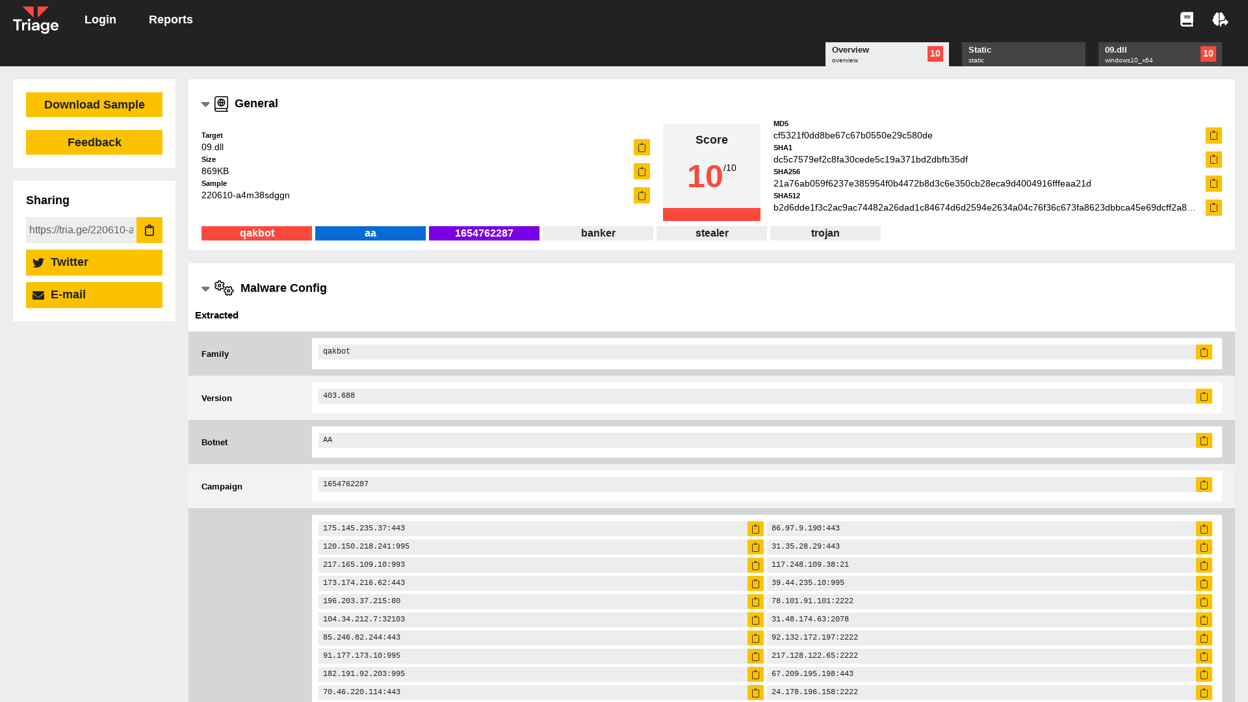Click the Download Sample button
1248x702 pixels.
click(x=94, y=104)
